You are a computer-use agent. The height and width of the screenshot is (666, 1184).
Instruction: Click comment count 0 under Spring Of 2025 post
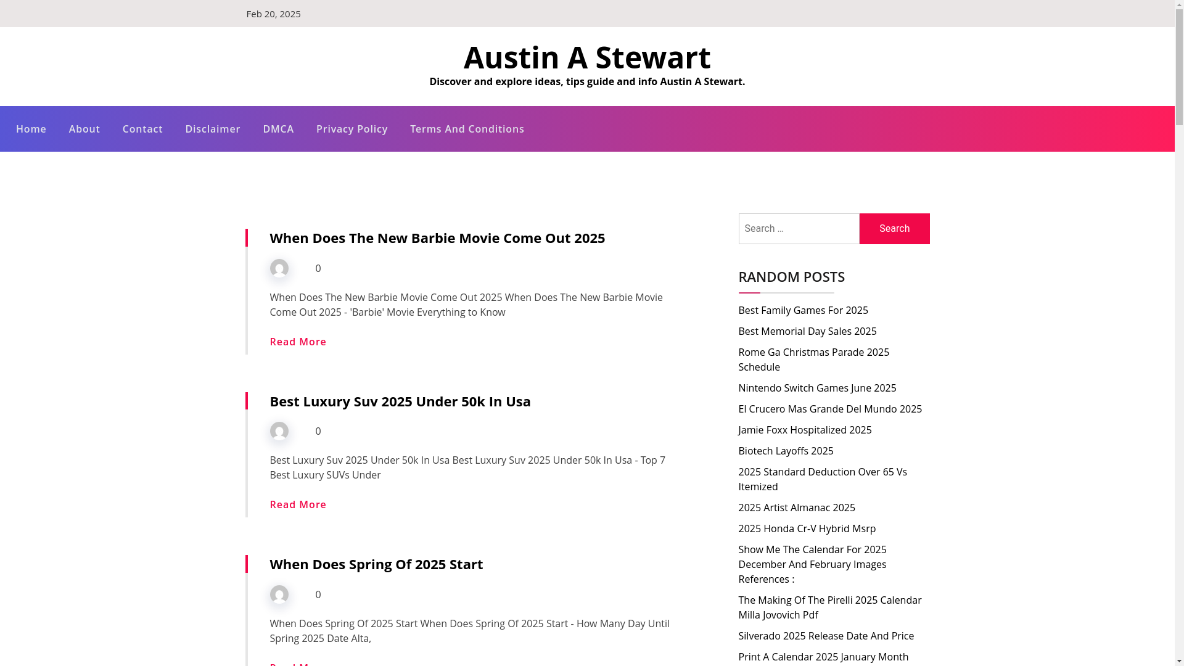(318, 594)
